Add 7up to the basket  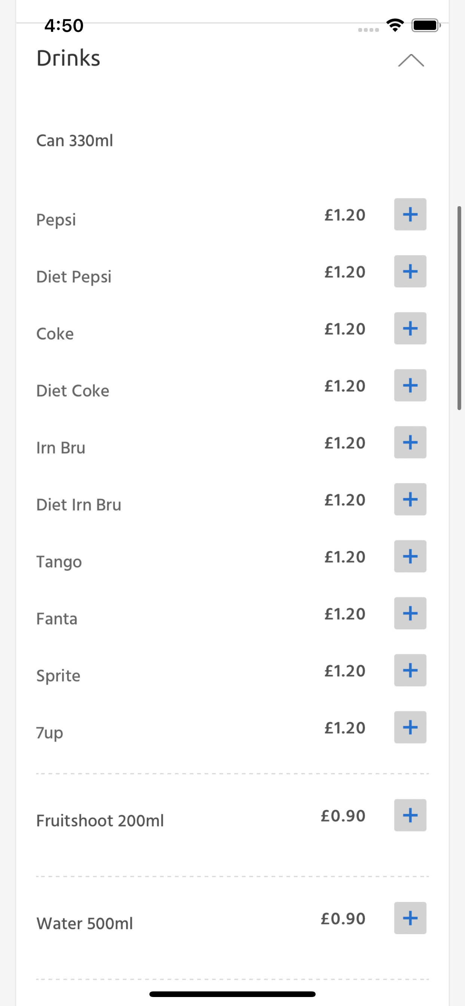pos(410,728)
